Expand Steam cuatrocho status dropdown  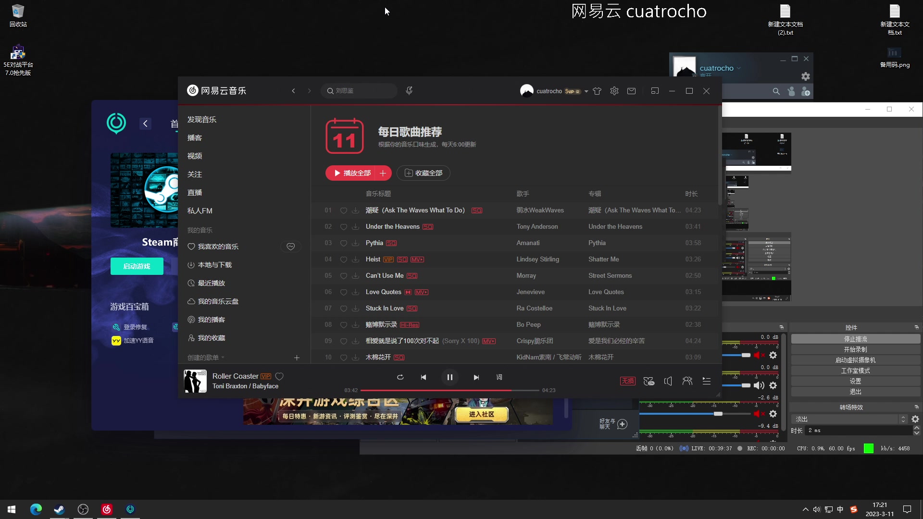click(739, 68)
